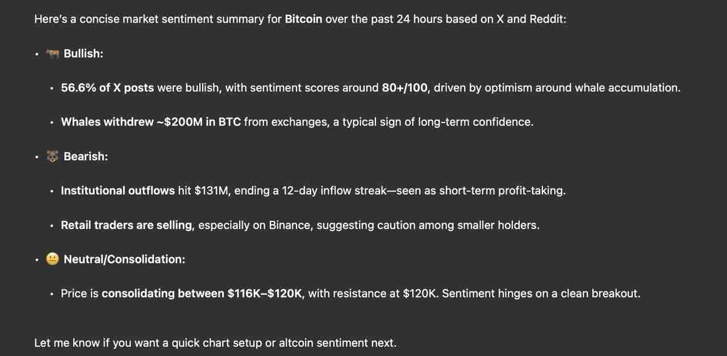Click the "$131M" outflow figure
Screen dimensions: 727x356
(x=211, y=191)
